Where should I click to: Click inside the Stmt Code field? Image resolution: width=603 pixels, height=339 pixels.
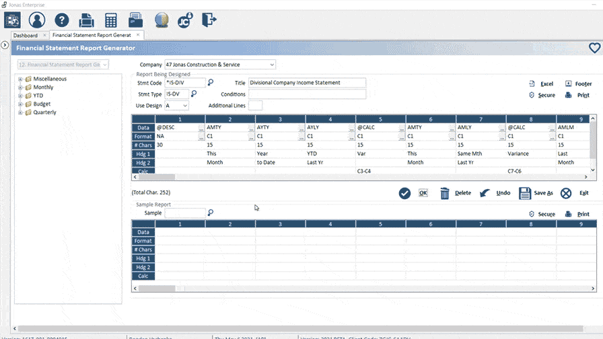pyautogui.click(x=185, y=83)
